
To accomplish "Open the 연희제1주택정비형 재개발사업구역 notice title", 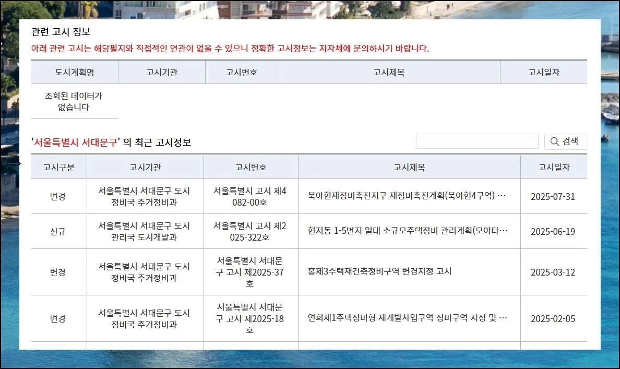I will (407, 318).
